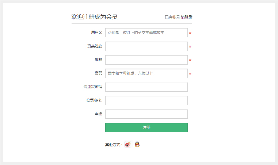Focus the 密码 password input field

coord(146,73)
